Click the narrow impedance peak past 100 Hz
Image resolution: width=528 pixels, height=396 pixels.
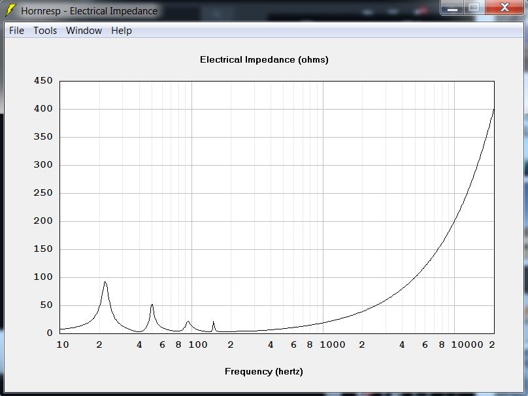pyautogui.click(x=213, y=322)
